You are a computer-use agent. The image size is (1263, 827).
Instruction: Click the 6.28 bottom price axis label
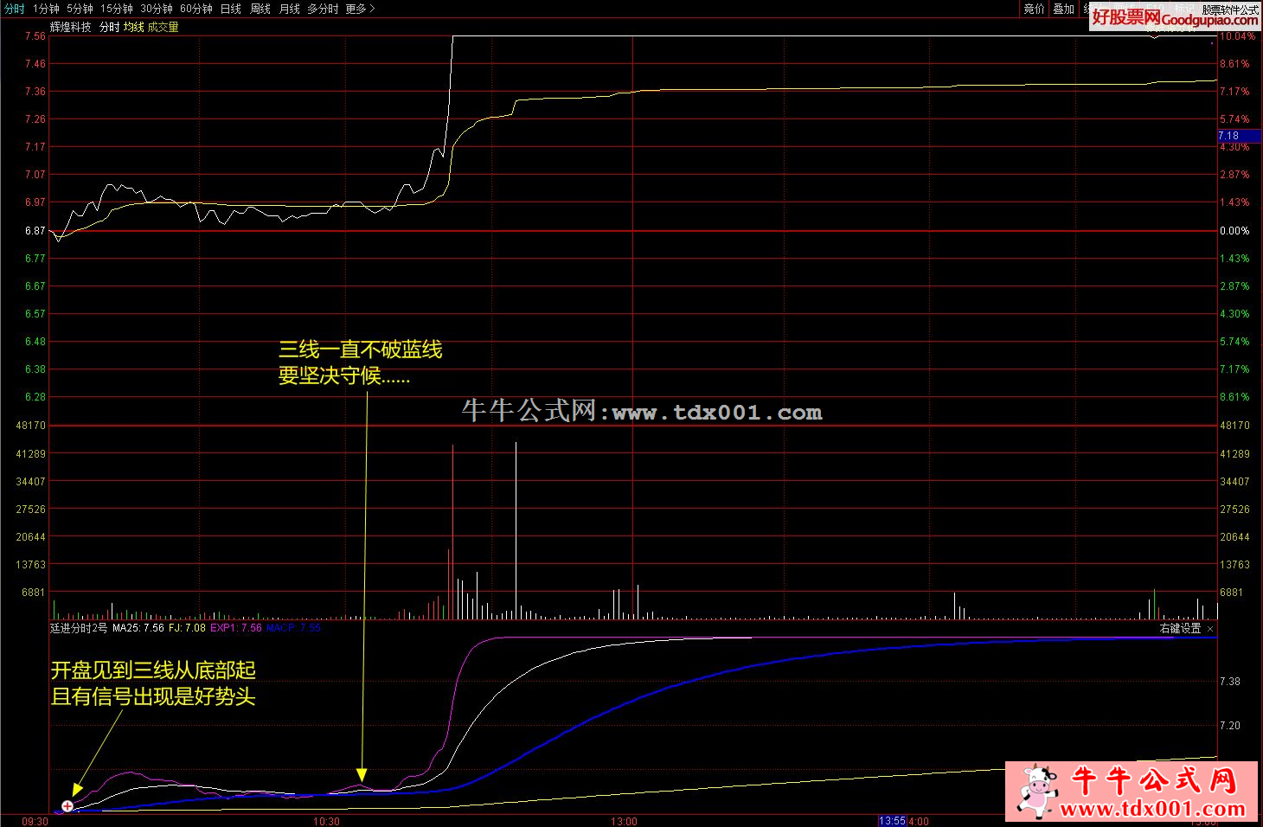pos(35,397)
